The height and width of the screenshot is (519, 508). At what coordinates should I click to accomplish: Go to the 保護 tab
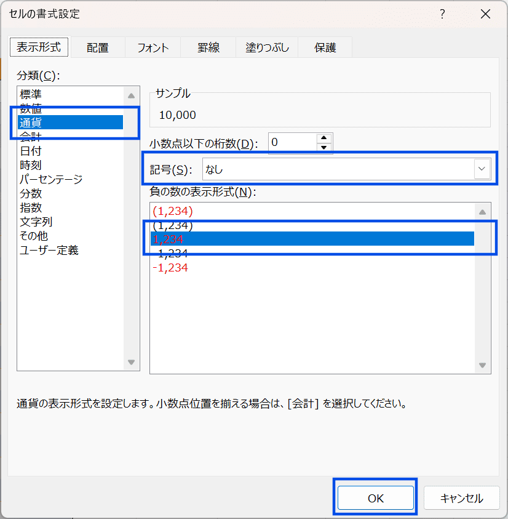pyautogui.click(x=325, y=47)
